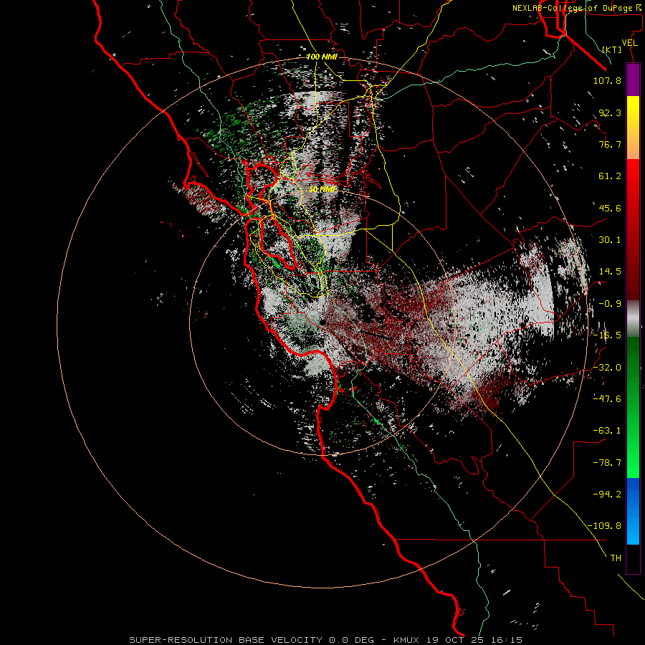The image size is (645, 645).
Task: Select the 30.1 scale value
Action: (610, 240)
